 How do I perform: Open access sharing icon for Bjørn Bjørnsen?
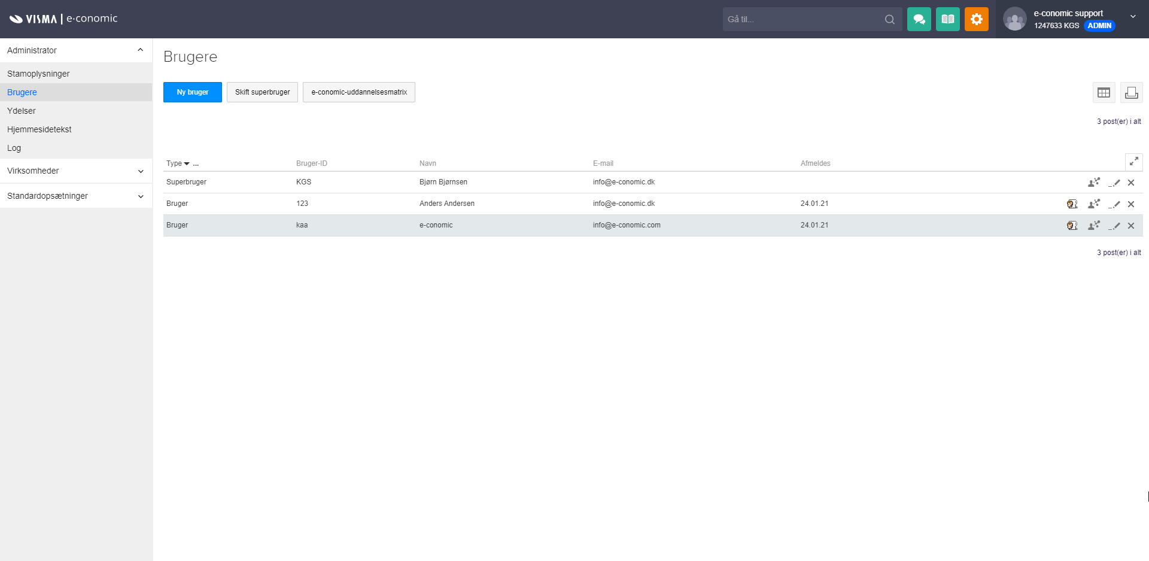tap(1093, 183)
